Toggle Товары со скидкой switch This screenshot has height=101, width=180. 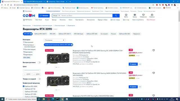tap(39, 79)
